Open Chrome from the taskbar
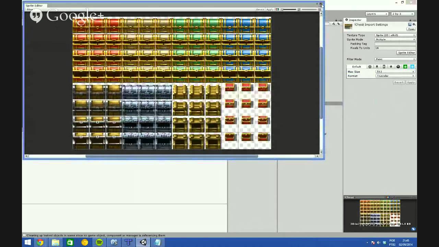Image resolution: width=439 pixels, height=247 pixels. coord(40,243)
